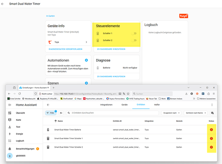Add a new scene with plus icon
The width and height of the screenshot is (222, 164).
86,83
